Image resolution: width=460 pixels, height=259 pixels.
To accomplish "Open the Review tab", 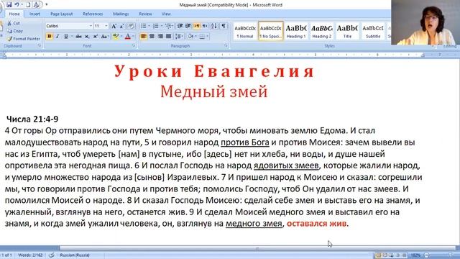I will (x=145, y=14).
